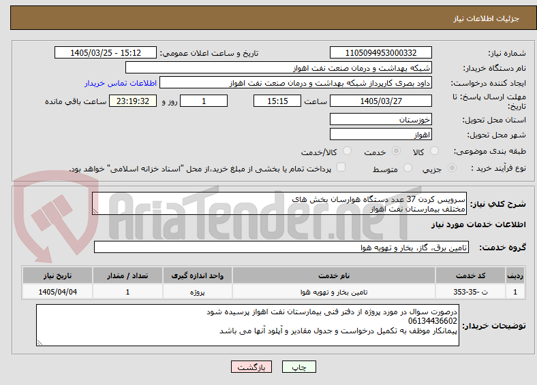Click the general need description textarea
Image resolution: width=537 pixels, height=385 pixels.
(x=279, y=203)
